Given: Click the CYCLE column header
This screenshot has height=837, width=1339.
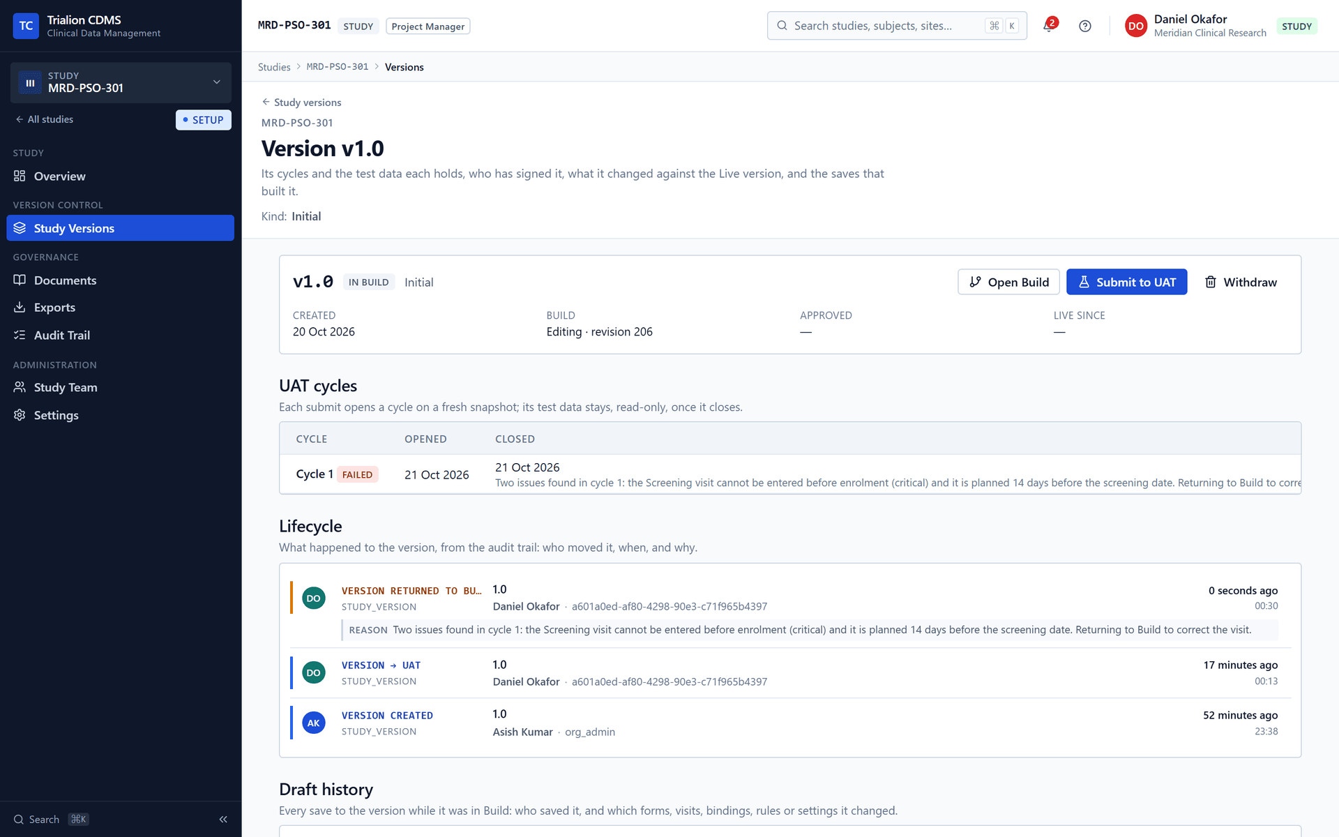Looking at the screenshot, I should [312, 439].
